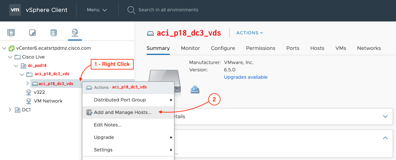
Task: Switch to the Configure tab
Action: (x=223, y=48)
